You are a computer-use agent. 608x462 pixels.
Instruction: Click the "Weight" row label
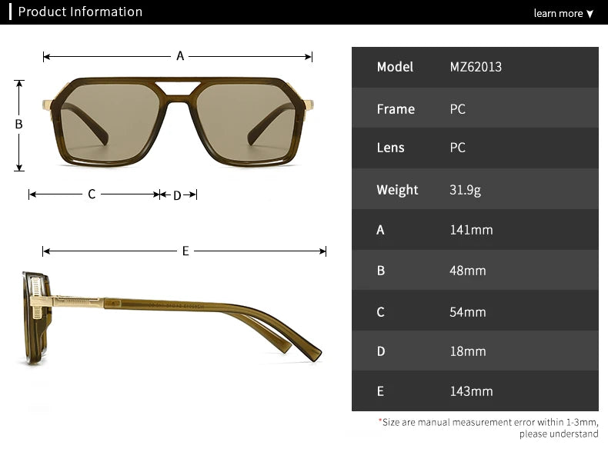point(397,190)
